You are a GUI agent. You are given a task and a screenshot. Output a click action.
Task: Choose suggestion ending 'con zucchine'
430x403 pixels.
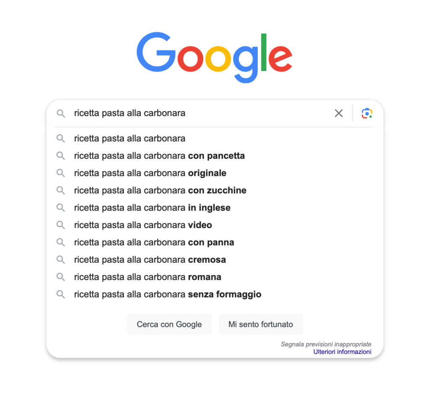pos(160,190)
